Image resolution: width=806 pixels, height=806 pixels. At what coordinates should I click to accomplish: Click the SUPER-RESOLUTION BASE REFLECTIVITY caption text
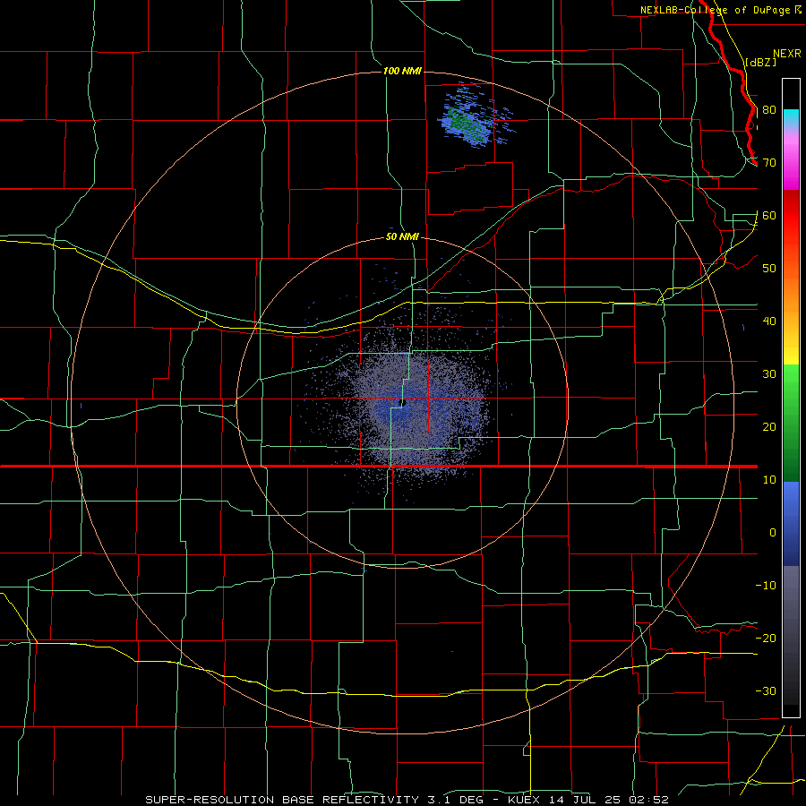pyautogui.click(x=282, y=800)
